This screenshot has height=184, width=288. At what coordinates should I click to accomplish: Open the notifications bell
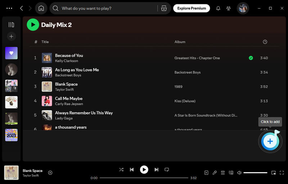pos(218,8)
